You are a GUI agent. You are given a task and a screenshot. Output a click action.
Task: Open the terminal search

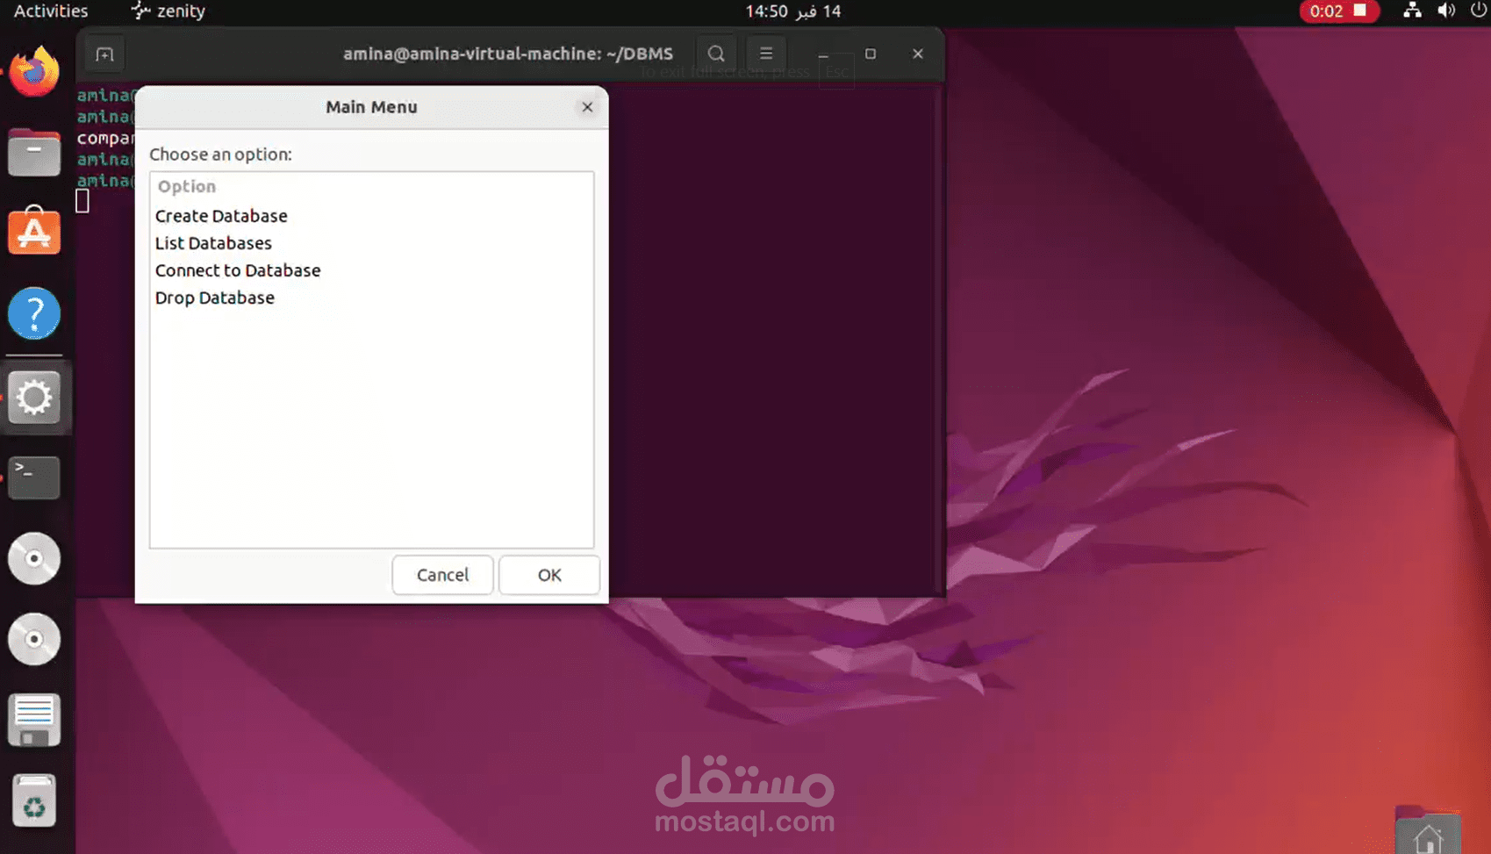point(715,54)
